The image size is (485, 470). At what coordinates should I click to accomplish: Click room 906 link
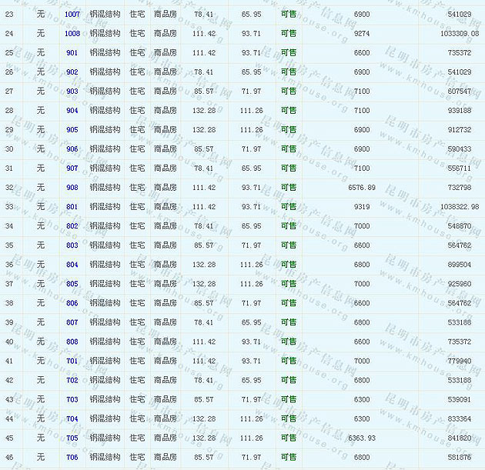pos(72,149)
